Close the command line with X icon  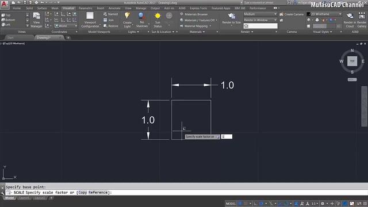(2, 188)
